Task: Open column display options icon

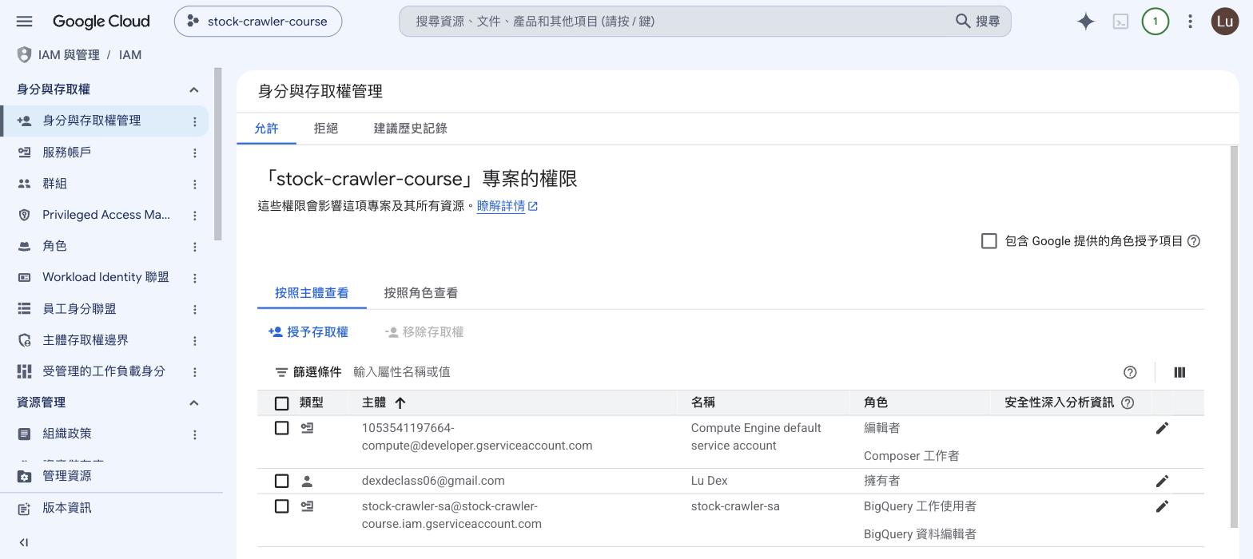Action: tap(1179, 372)
